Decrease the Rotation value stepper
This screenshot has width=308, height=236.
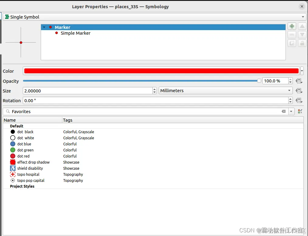click(290, 102)
